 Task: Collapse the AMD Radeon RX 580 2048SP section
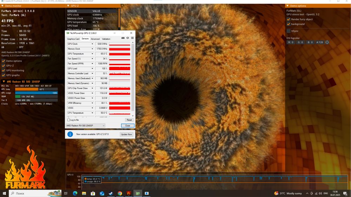(x=4, y=82)
